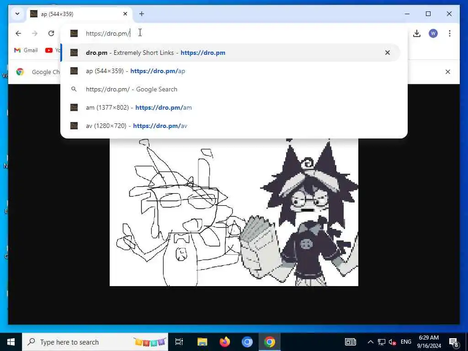Open the Windows Start menu
468x351 pixels.
11,342
